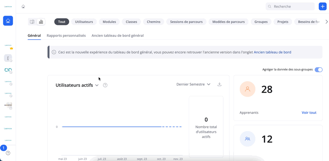This screenshot has width=329, height=161.
Task: Select the Sessions de parcours chip
Action: (x=186, y=22)
